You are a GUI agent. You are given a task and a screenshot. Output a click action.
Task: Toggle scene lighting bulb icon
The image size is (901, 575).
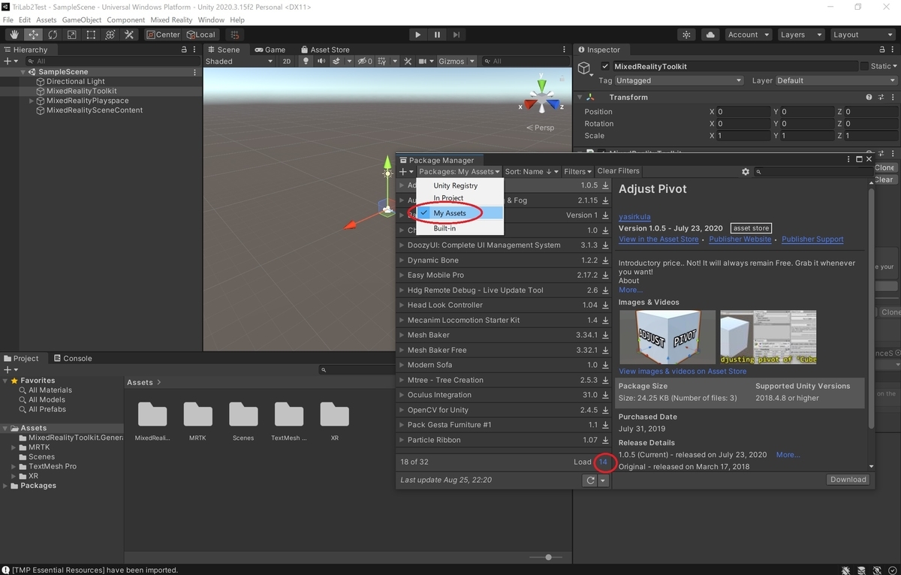306,62
